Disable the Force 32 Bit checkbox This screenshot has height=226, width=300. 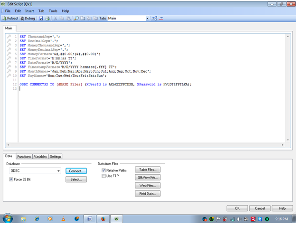click(x=12, y=179)
